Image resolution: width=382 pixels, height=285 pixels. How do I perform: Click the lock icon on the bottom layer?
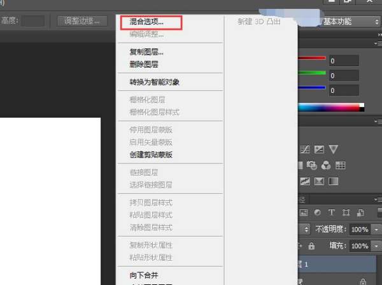(363, 282)
